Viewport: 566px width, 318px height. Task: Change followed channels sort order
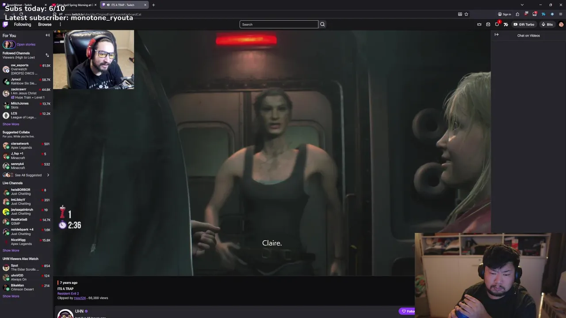(47, 55)
